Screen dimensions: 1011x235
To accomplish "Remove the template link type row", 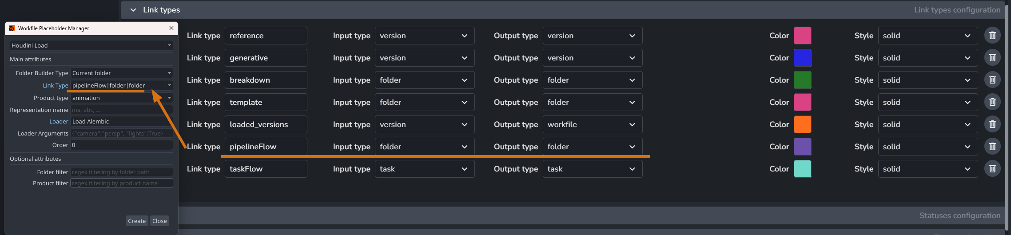I will pos(992,102).
